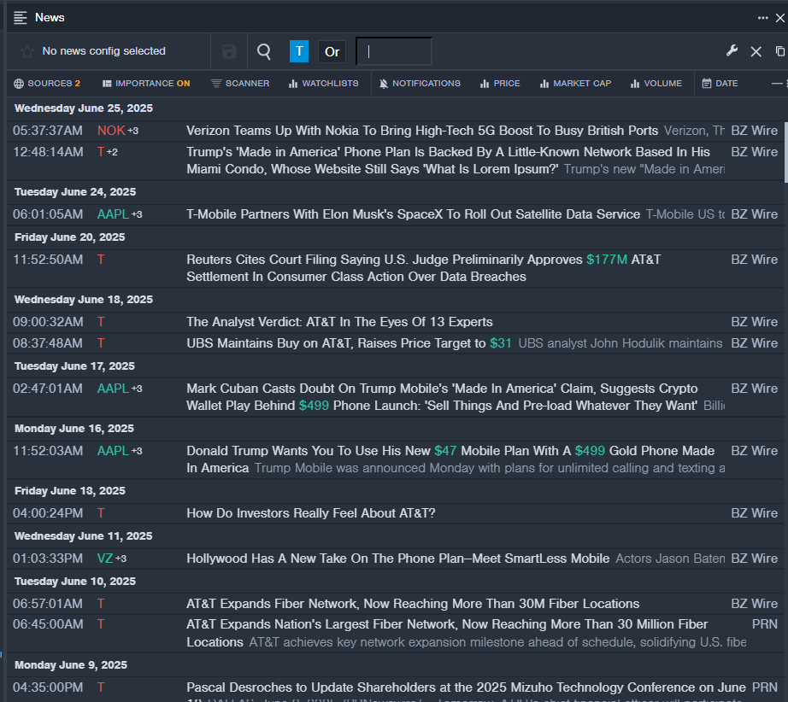788x702 pixels.
Task: Open The Analyst Verdict AT&T headline
Action: click(x=339, y=322)
